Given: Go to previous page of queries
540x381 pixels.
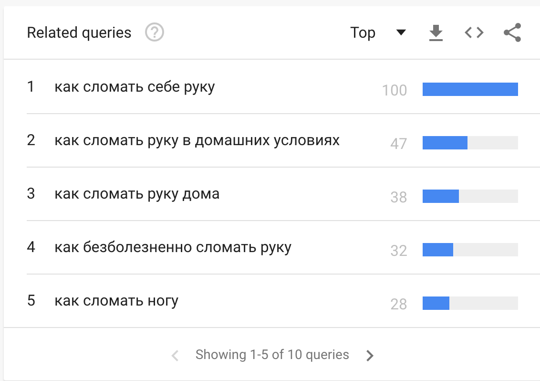Looking at the screenshot, I should [175, 355].
